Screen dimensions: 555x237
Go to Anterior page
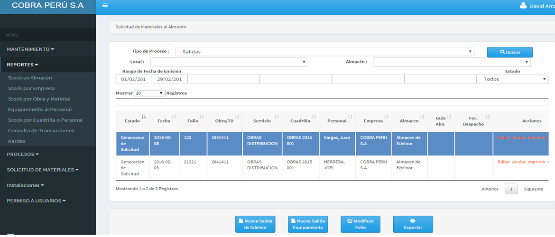tap(490, 189)
